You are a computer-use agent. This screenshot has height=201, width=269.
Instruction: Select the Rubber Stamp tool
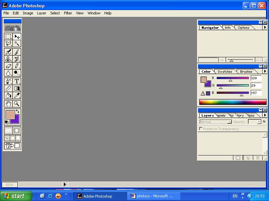tap(8, 59)
